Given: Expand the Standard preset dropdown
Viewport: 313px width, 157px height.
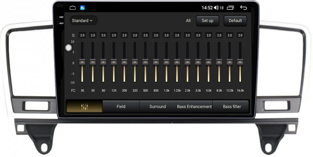Looking at the screenshot, I should (82, 21).
